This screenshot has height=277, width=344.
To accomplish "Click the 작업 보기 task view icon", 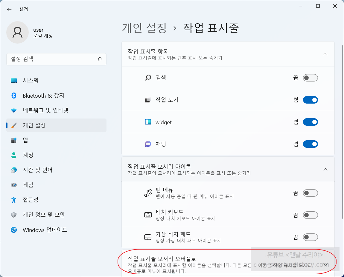I will click(x=148, y=100).
